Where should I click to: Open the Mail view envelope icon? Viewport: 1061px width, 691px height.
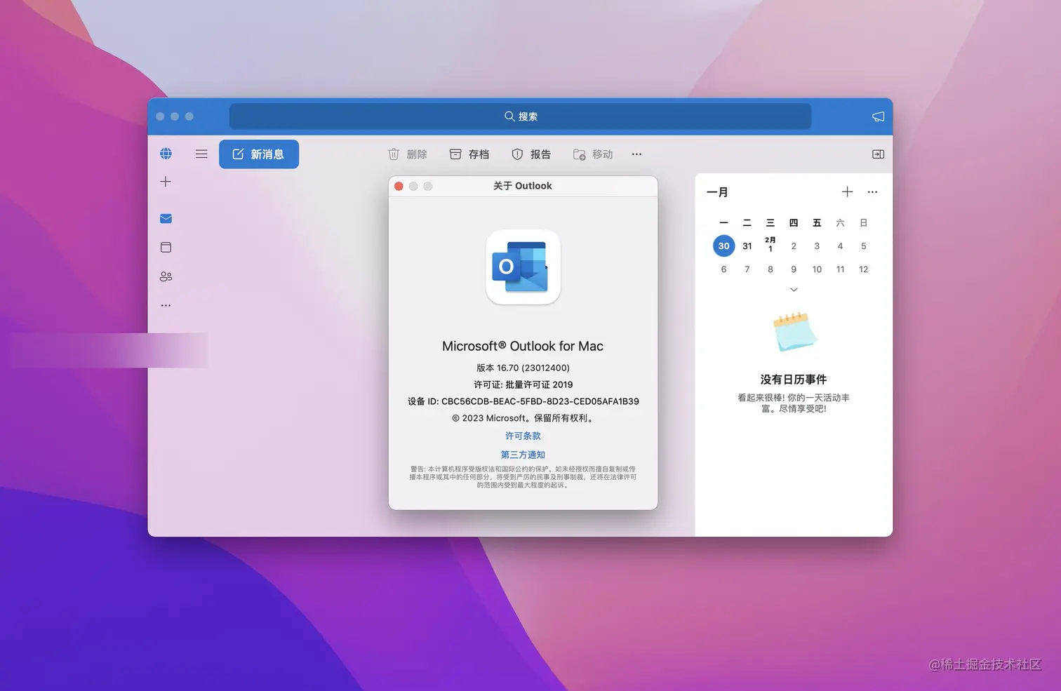click(x=166, y=219)
